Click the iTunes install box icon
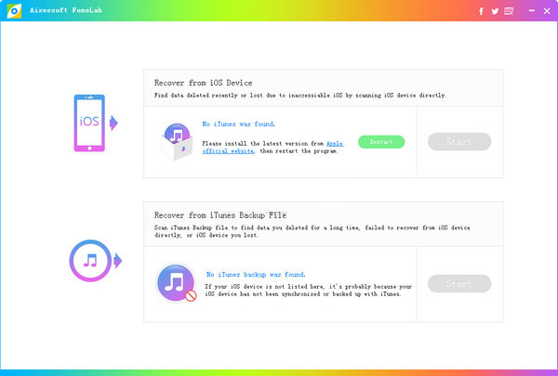This screenshot has height=376, width=558. click(177, 141)
